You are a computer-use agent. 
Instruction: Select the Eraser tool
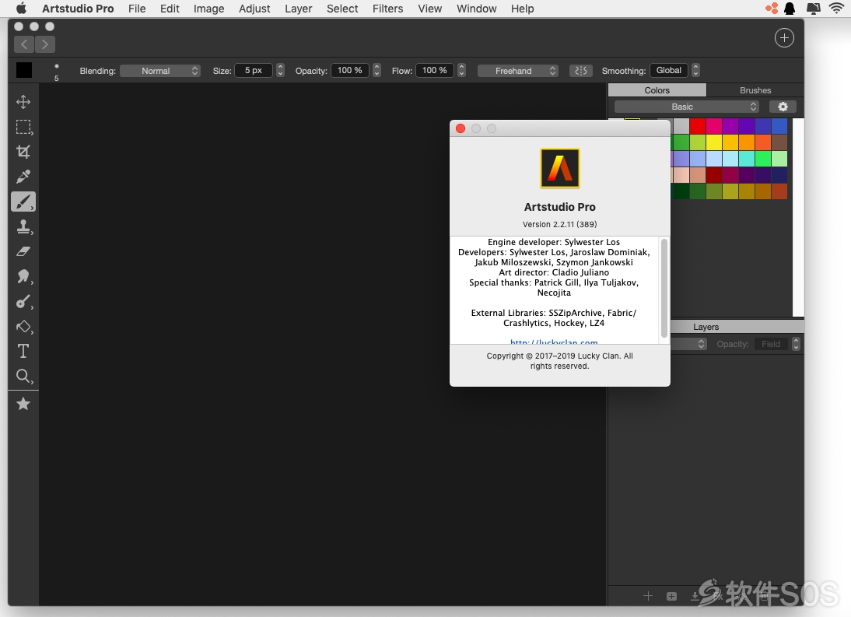click(23, 252)
